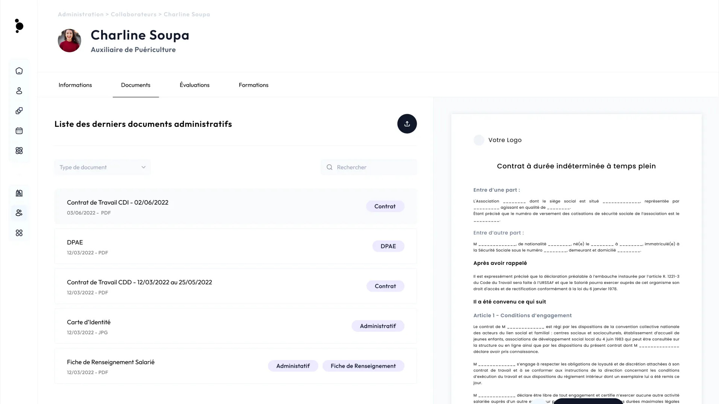Click the overlapping squares sidebar icon
Viewport: 719px width, 404px height.
tap(19, 111)
